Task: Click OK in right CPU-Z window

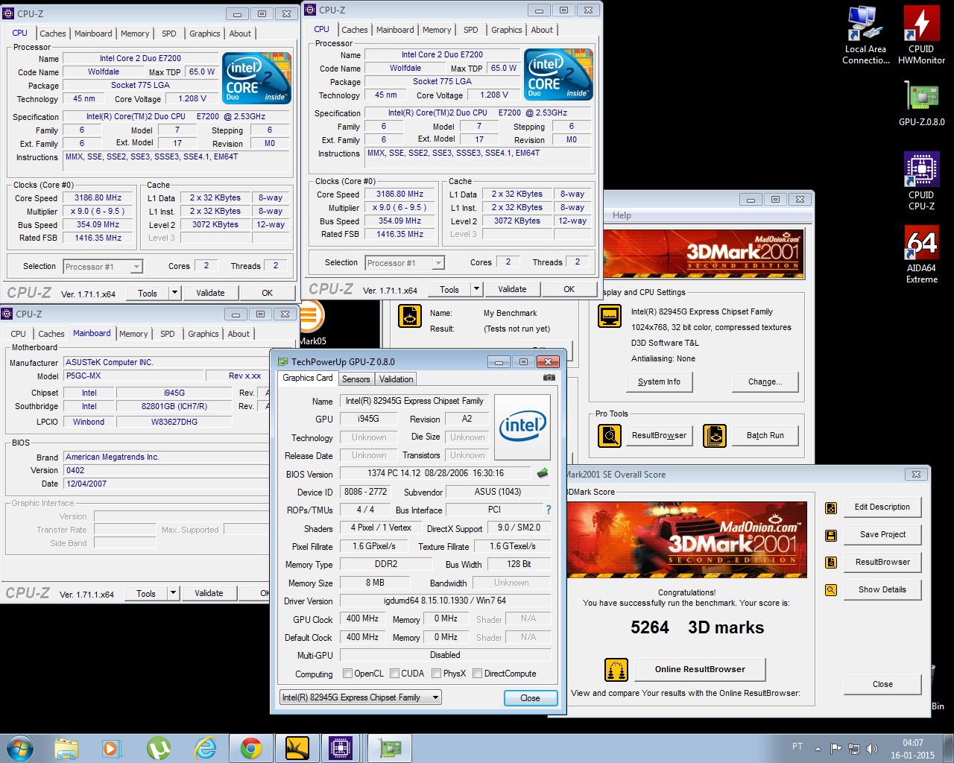Action: point(569,289)
